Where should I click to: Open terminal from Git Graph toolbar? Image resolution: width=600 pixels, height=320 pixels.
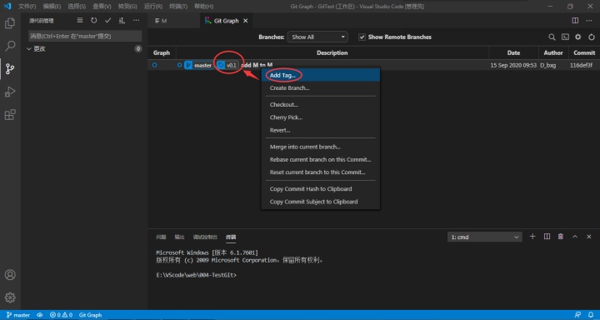pyautogui.click(x=565, y=37)
